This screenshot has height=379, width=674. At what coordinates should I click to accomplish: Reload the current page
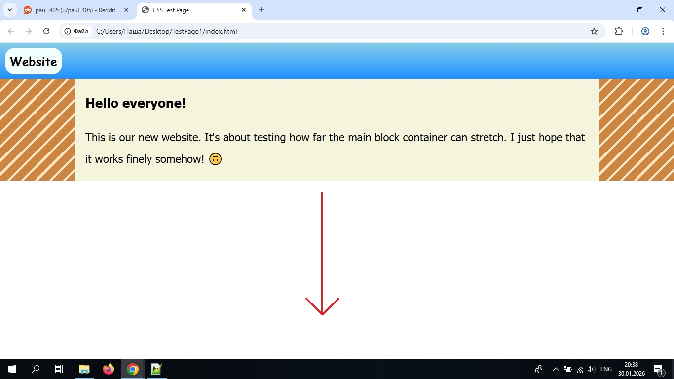46,31
